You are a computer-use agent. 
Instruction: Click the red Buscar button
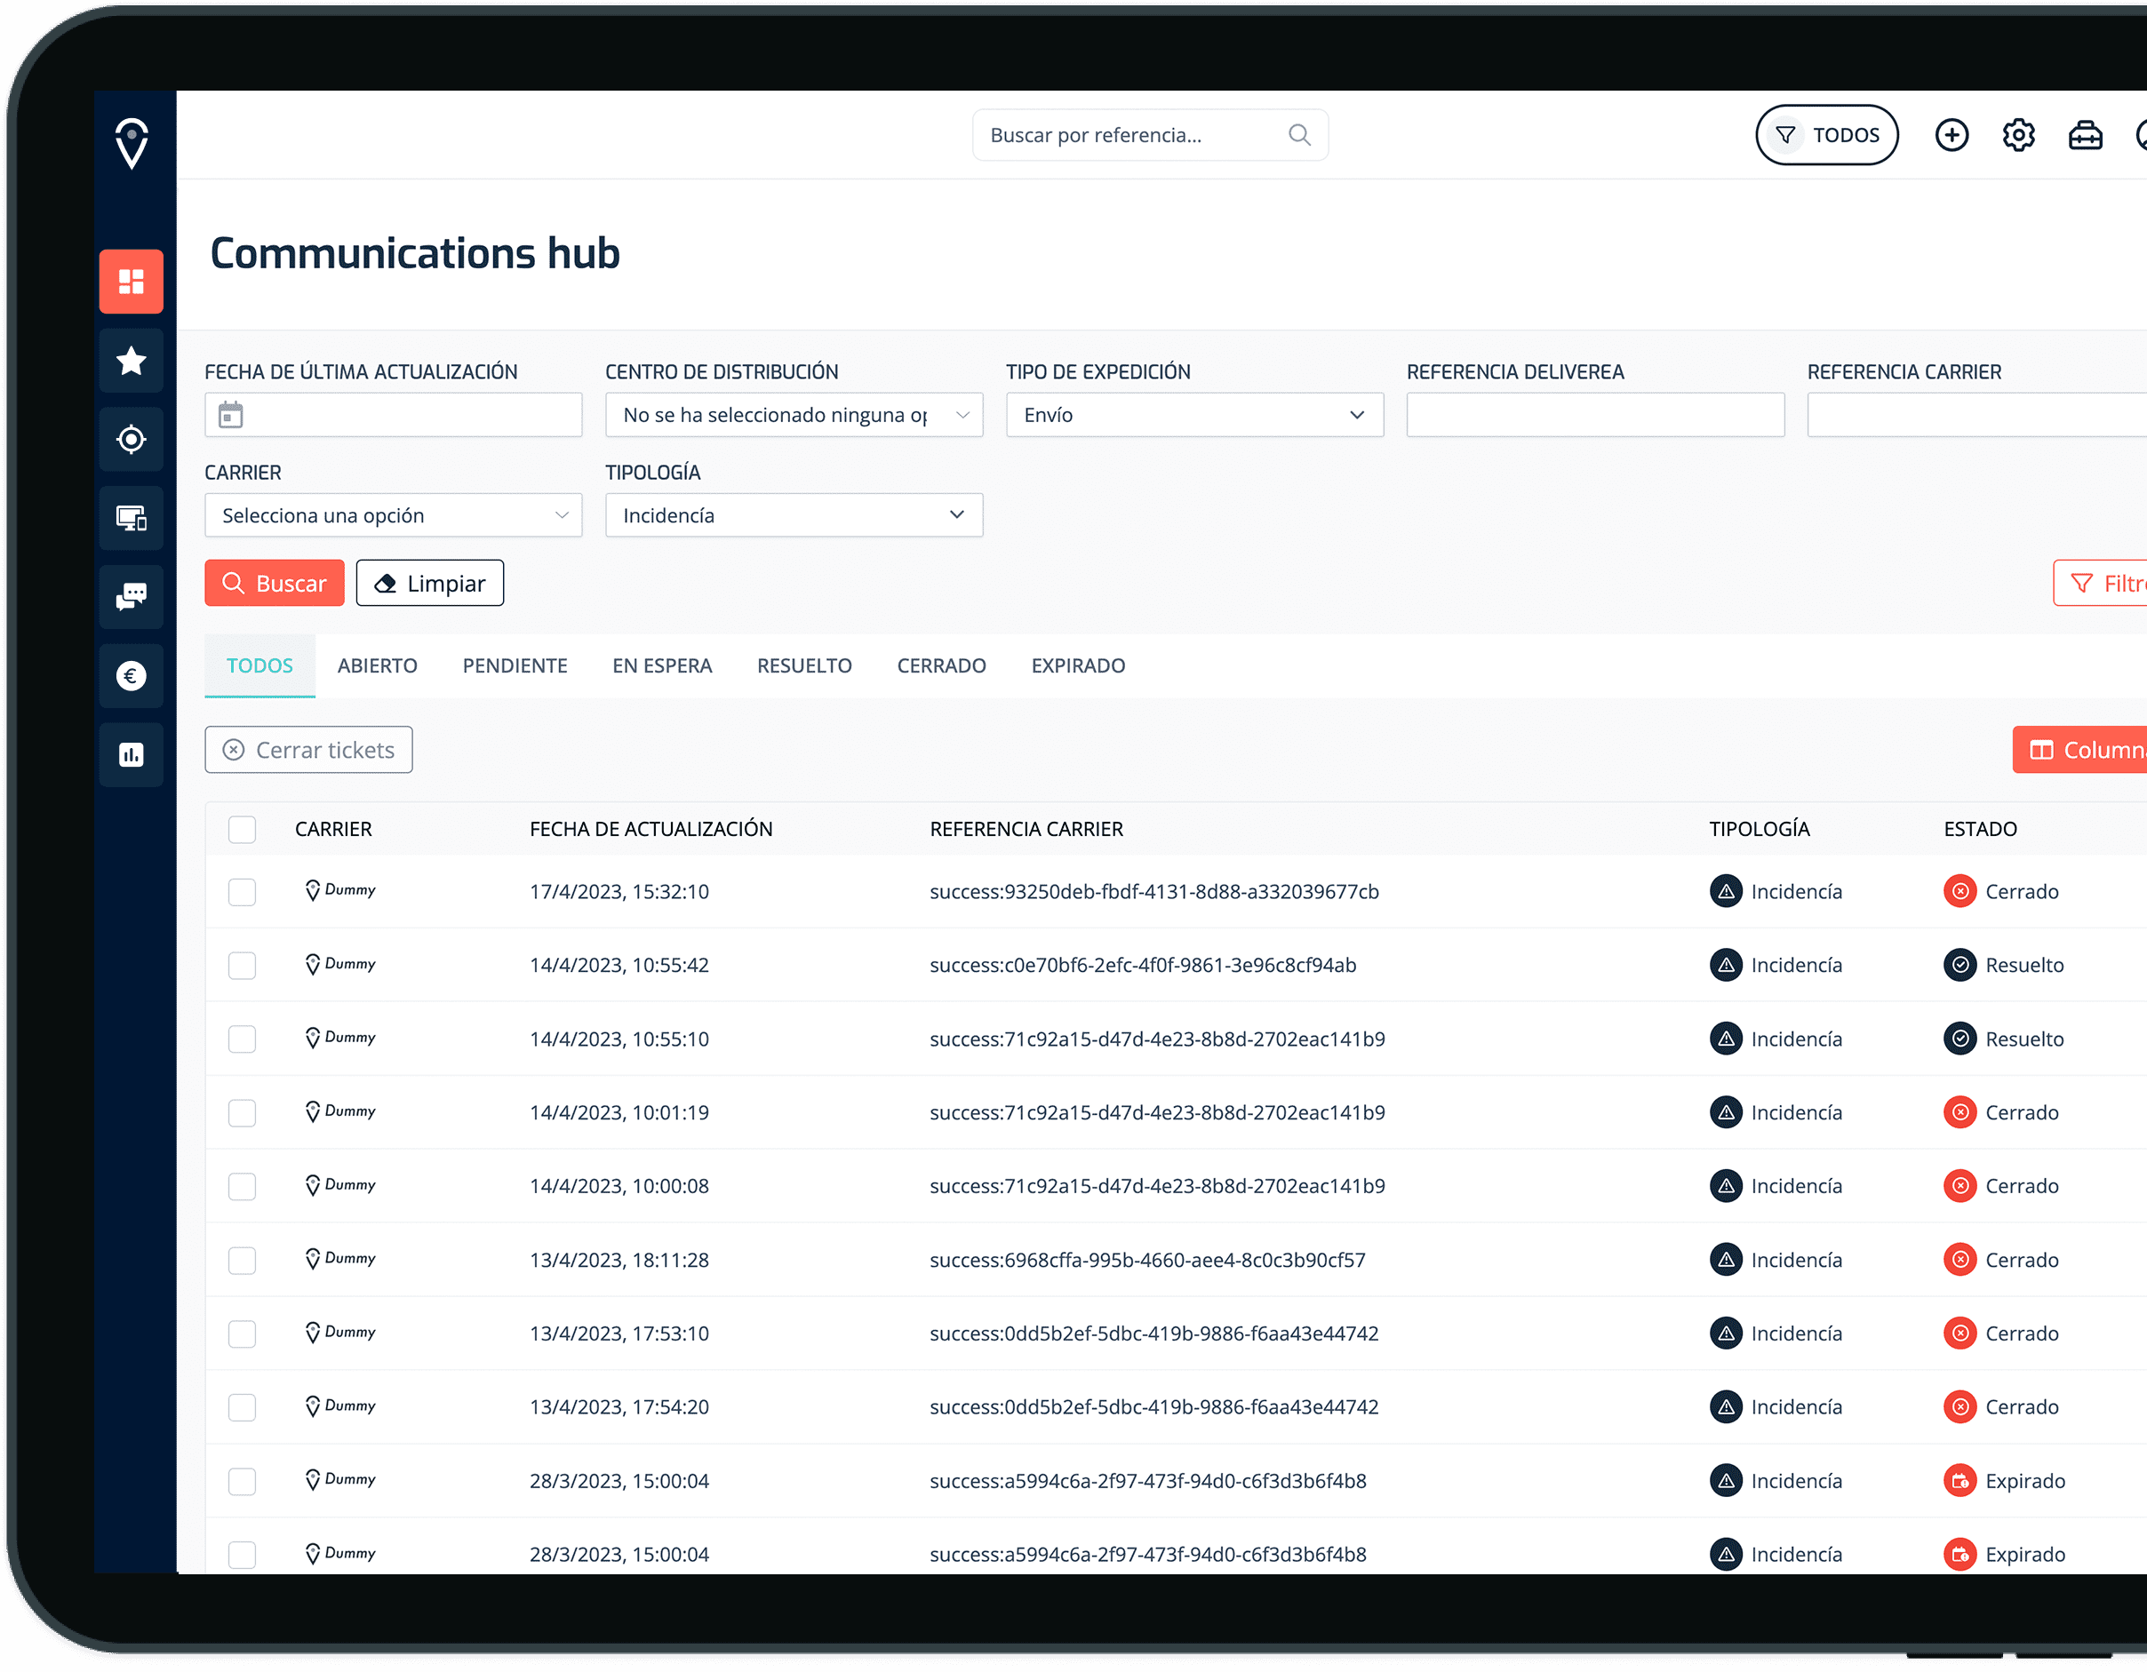275,583
